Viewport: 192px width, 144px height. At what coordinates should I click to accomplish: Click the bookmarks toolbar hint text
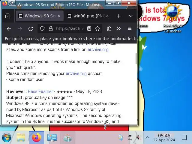[x=71, y=39]
